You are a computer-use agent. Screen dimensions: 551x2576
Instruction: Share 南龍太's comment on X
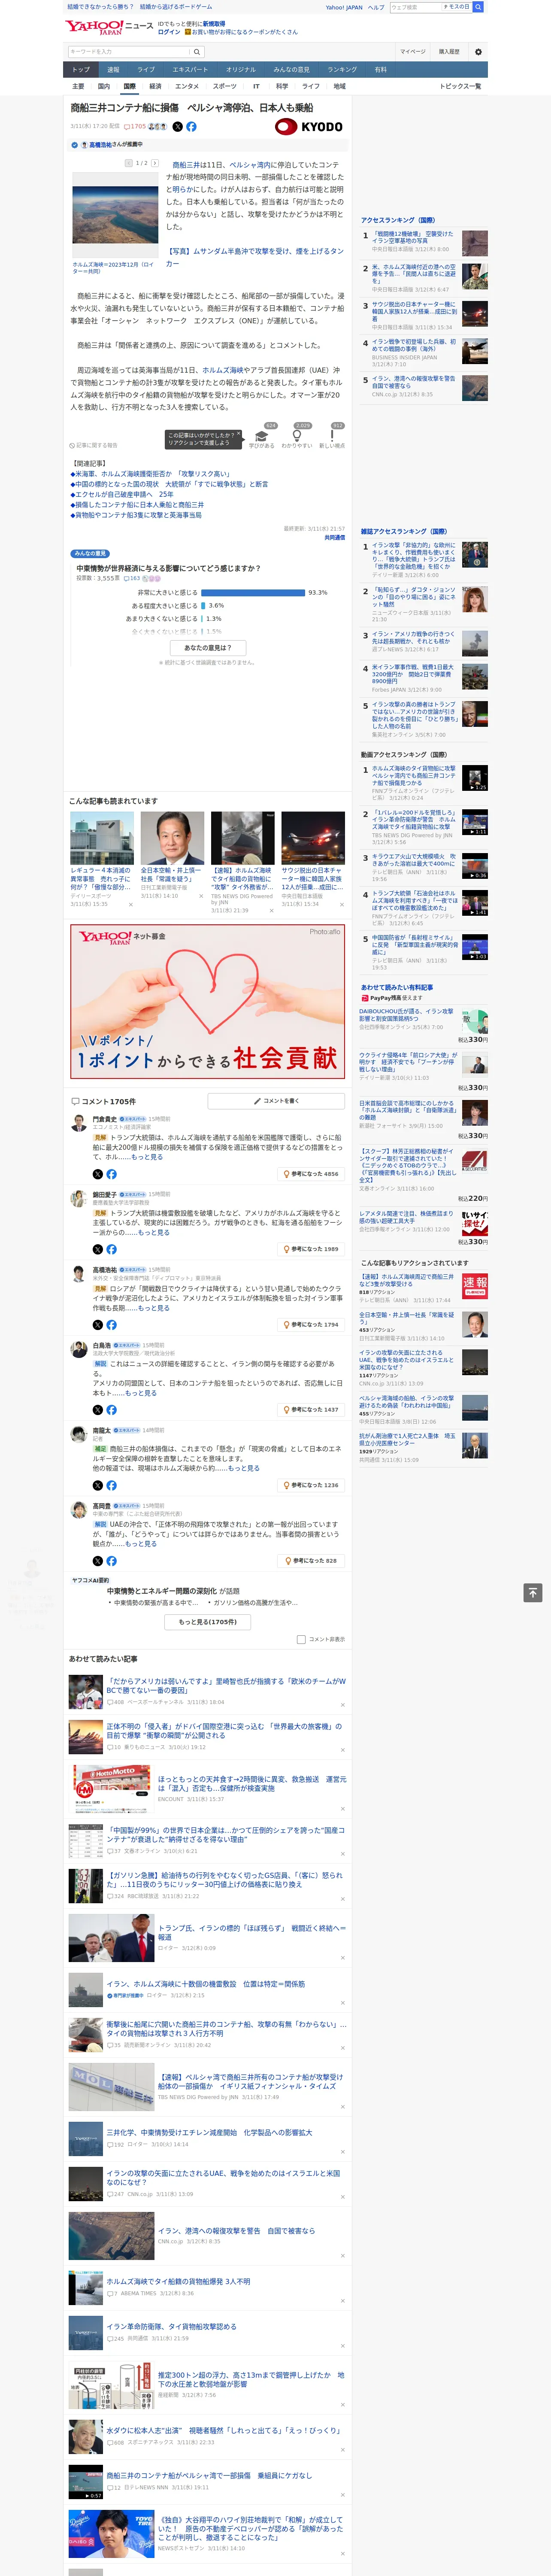click(98, 1485)
